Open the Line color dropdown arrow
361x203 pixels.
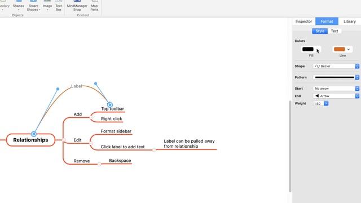349,49
